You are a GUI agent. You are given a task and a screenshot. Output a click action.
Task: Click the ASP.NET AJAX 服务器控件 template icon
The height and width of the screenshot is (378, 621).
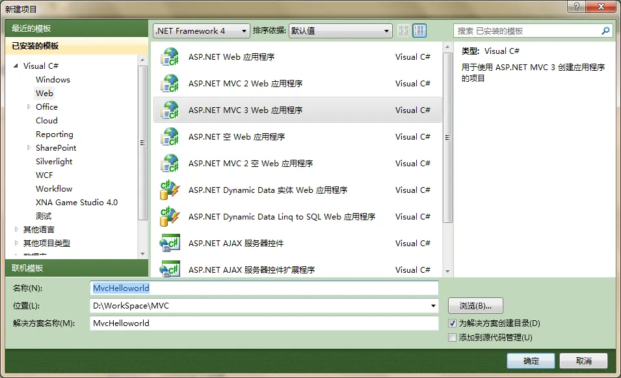coord(170,244)
